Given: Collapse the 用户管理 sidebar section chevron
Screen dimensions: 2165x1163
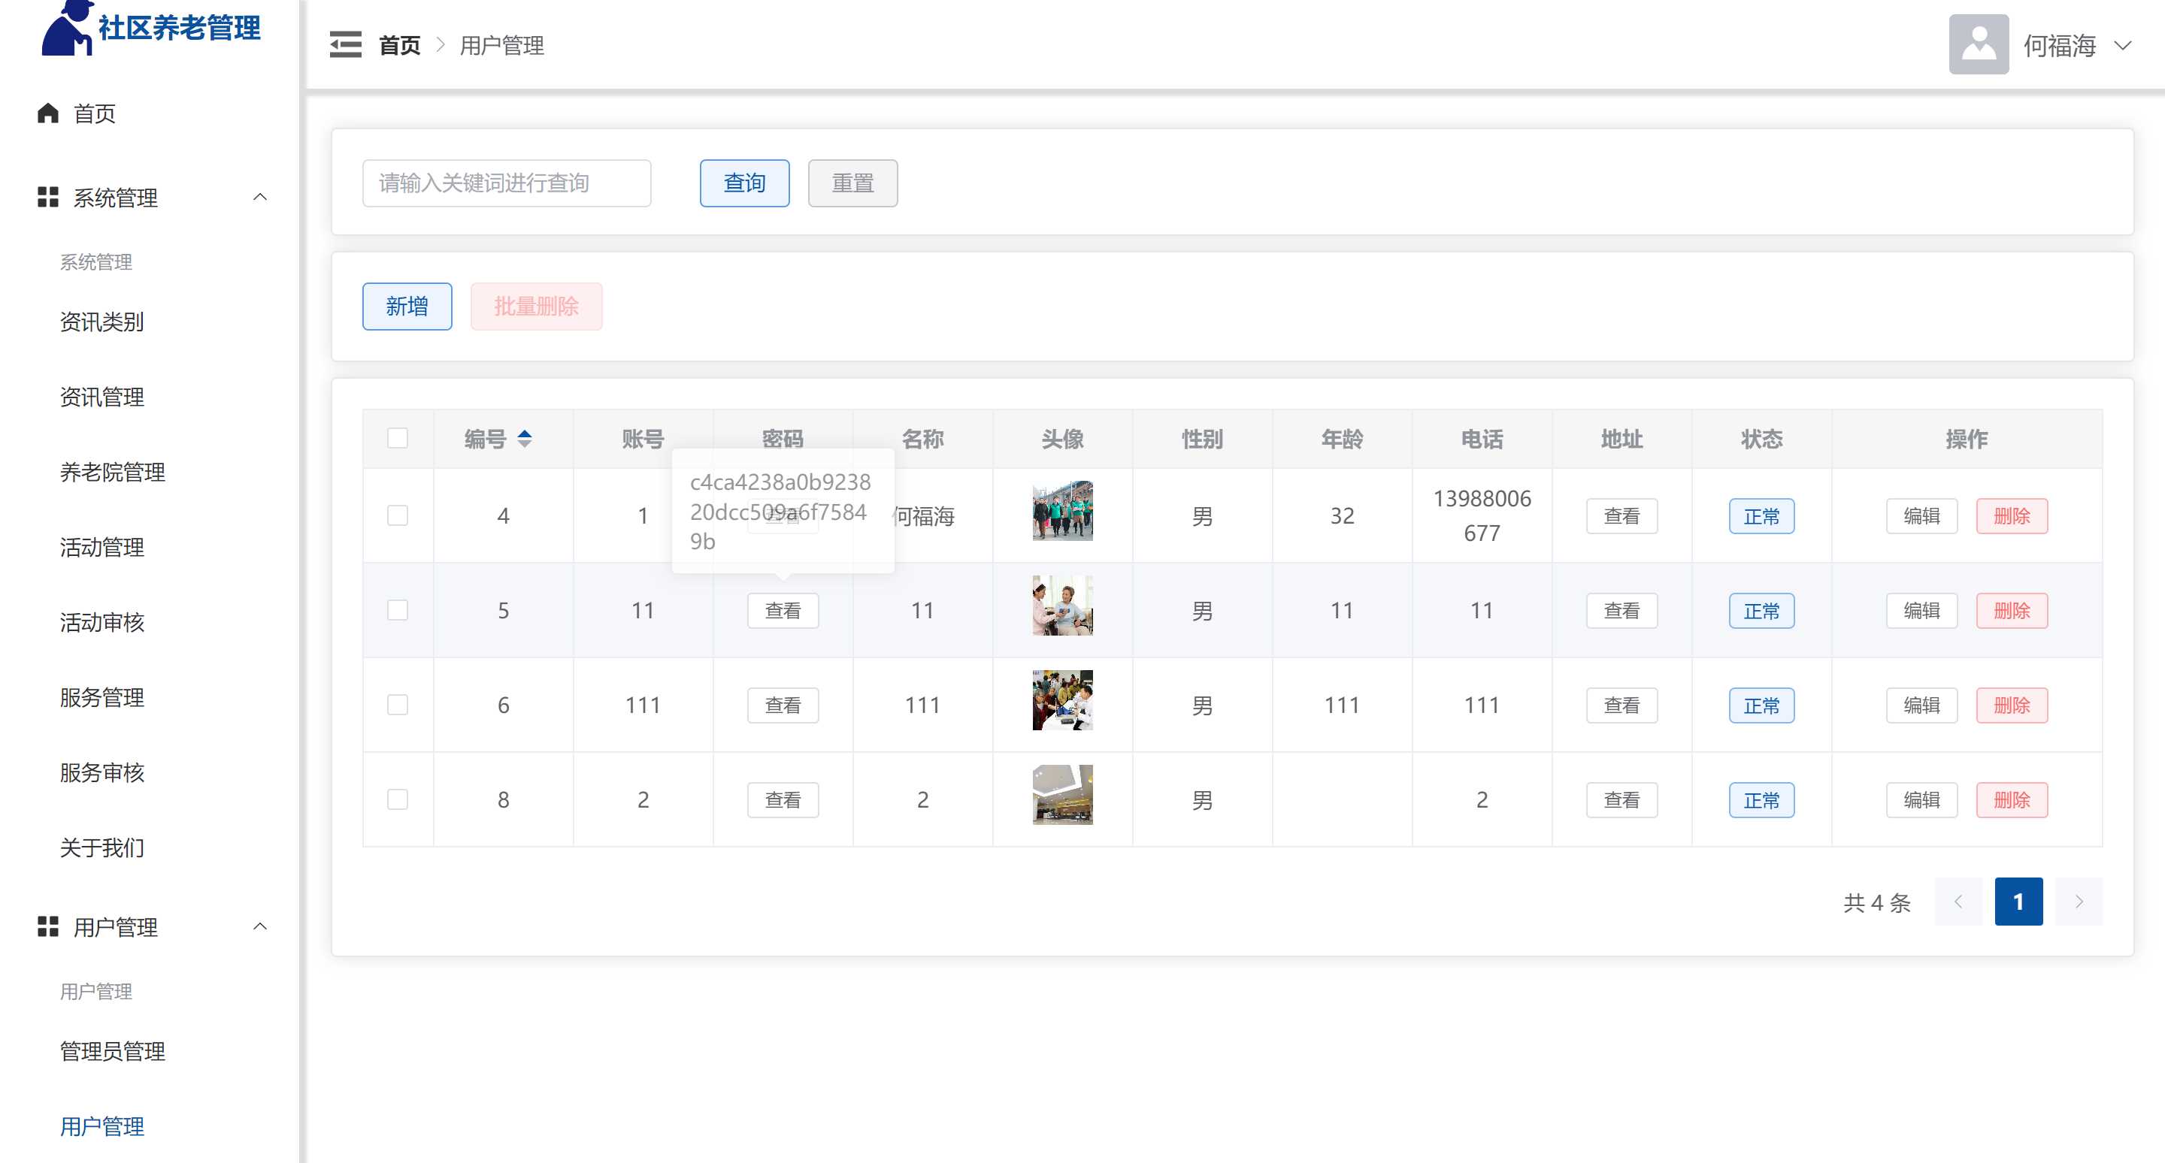Looking at the screenshot, I should coord(259,927).
